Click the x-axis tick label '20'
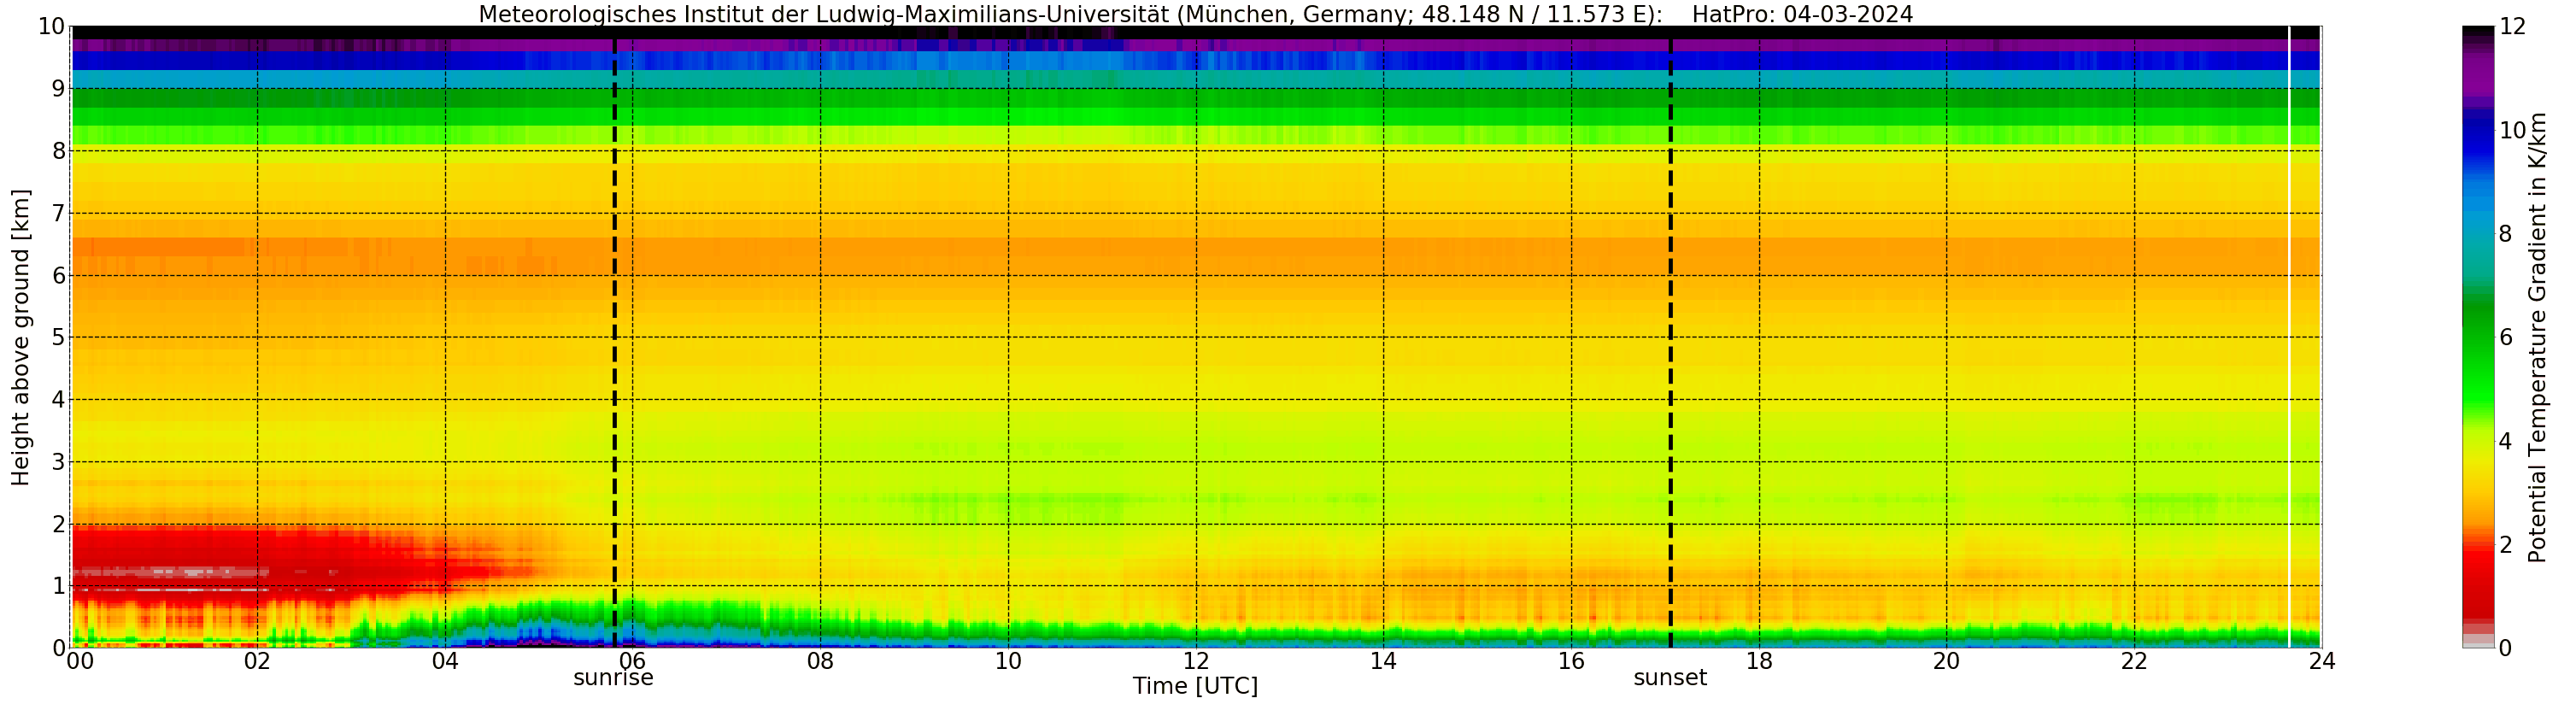Screen dimensions: 2576x704 (1946, 661)
